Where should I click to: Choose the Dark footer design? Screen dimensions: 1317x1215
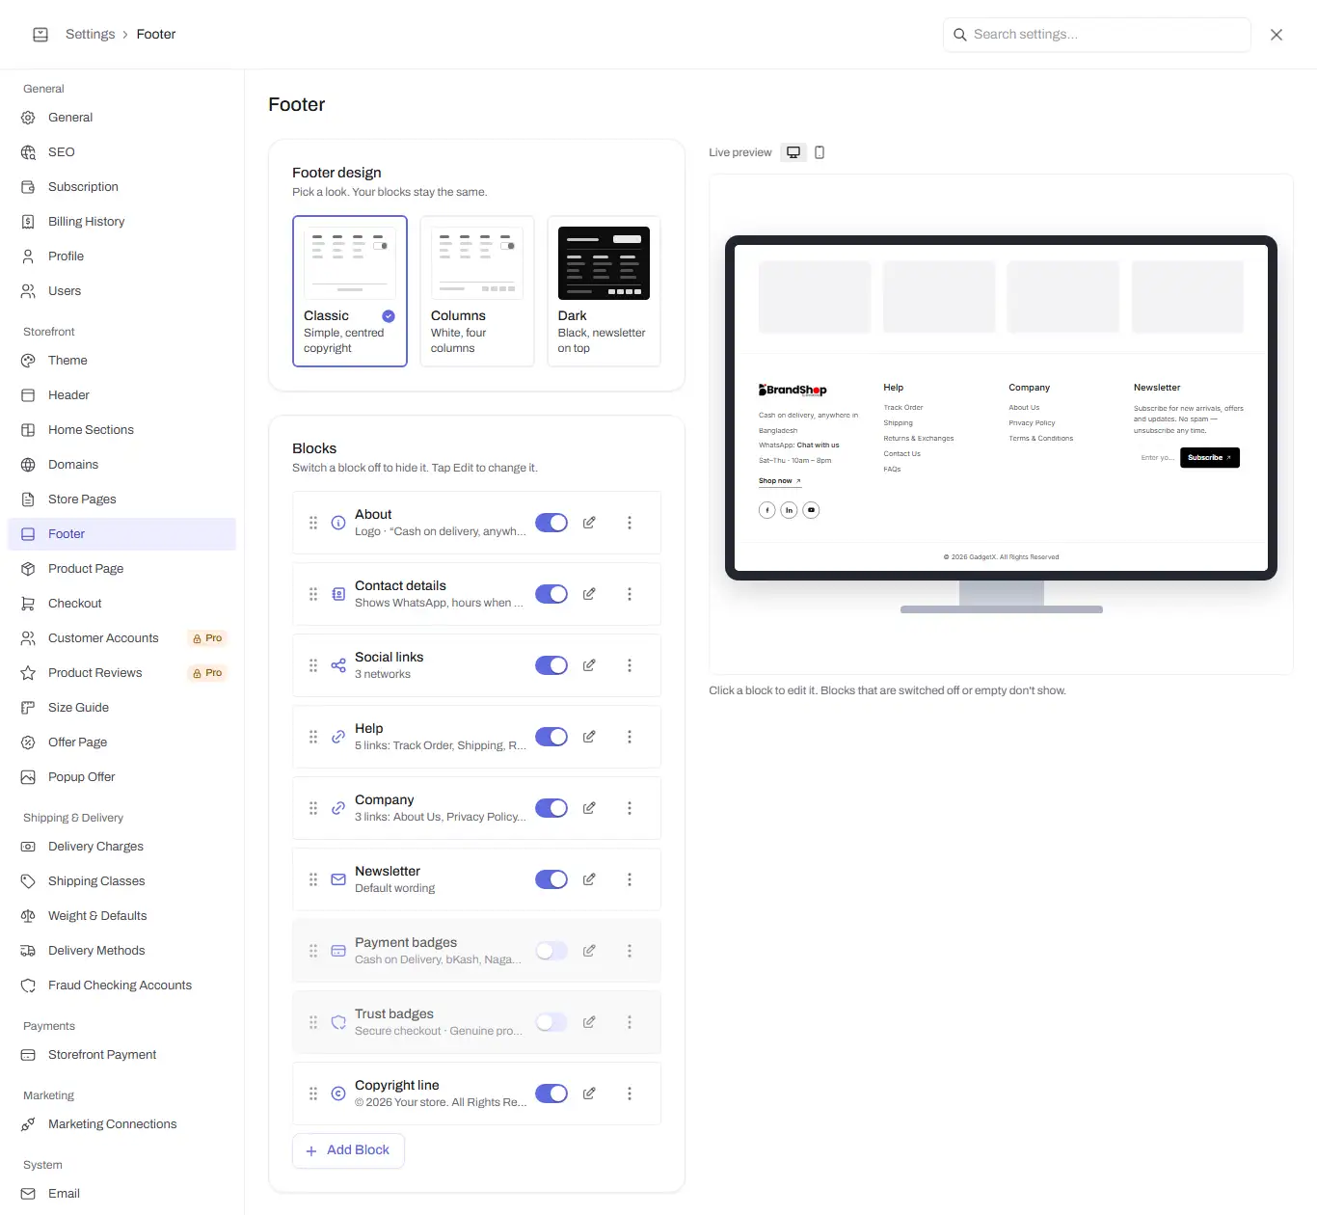604,291
